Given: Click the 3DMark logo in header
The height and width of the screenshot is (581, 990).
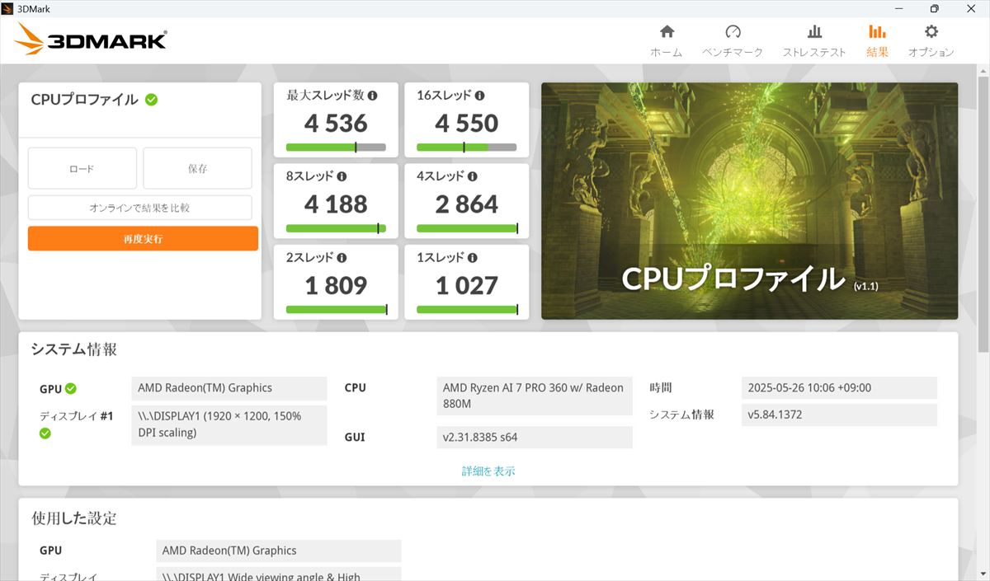Looking at the screenshot, I should click(91, 39).
